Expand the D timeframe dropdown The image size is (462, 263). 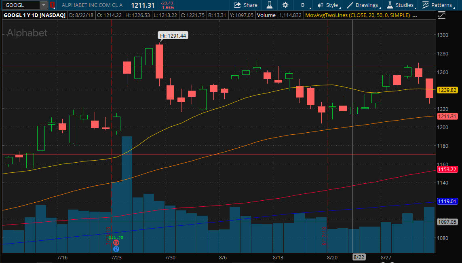tap(303, 5)
